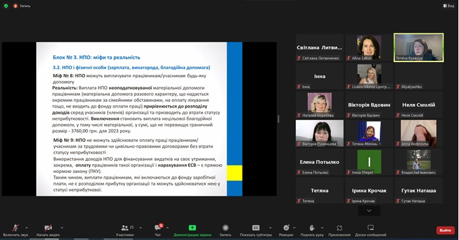
Task: Select the Світлана Литвиненко participant tile
Action: click(x=319, y=47)
